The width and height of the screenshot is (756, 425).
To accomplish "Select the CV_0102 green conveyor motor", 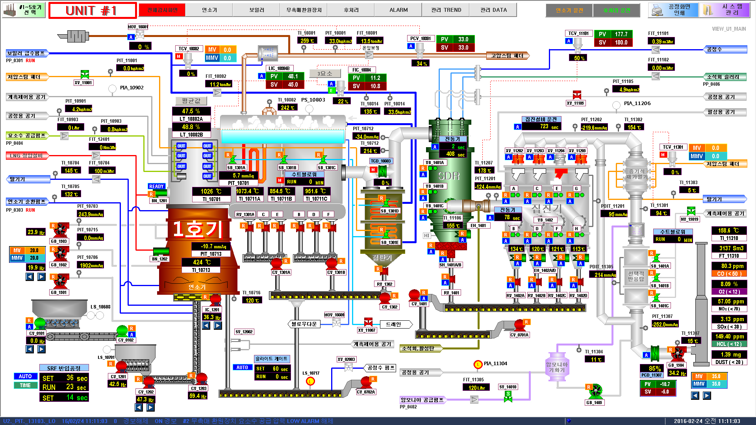I will 122,331.
